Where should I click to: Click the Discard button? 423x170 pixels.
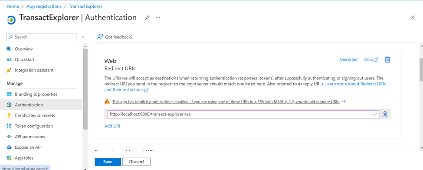tap(136, 162)
